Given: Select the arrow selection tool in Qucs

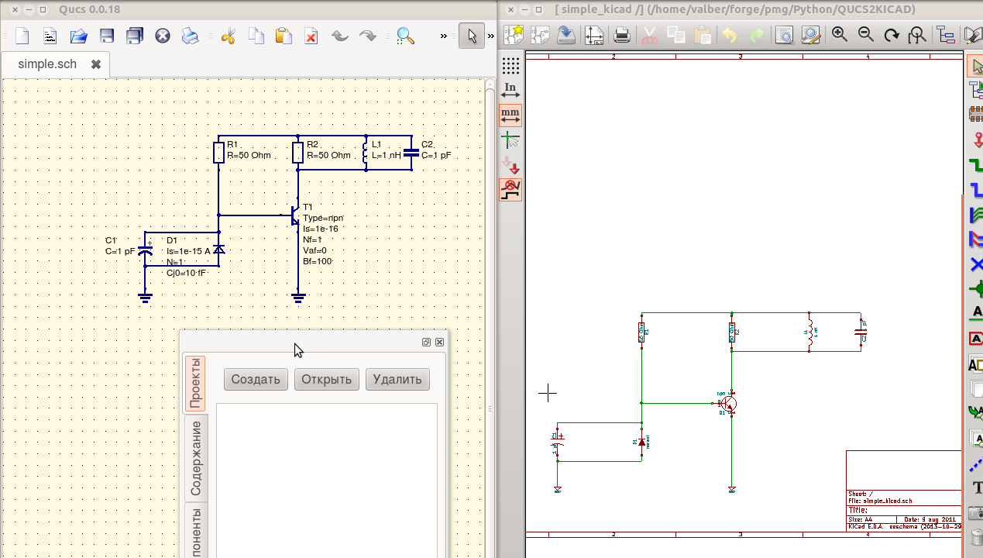Looking at the screenshot, I should coord(471,35).
